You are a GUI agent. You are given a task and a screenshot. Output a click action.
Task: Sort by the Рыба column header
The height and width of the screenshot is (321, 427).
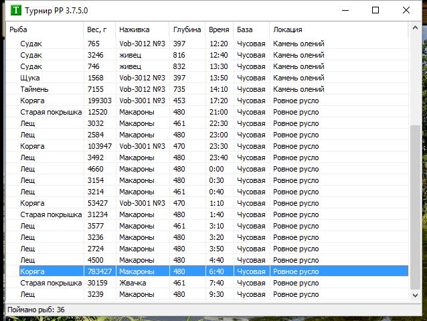coord(45,29)
